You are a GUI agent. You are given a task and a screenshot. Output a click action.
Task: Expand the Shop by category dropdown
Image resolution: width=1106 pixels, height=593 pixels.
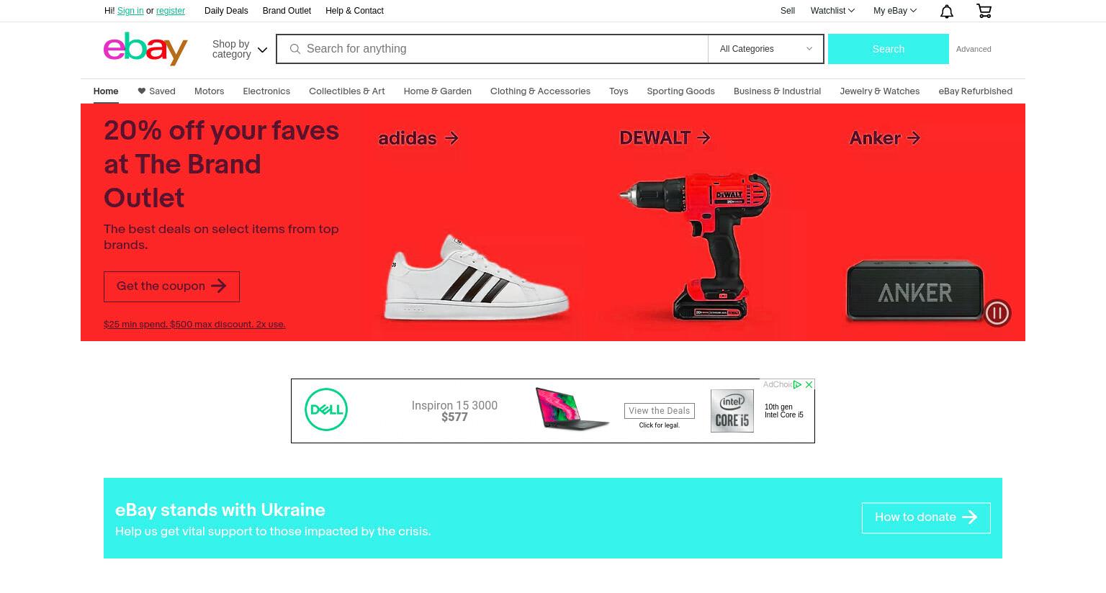240,49
